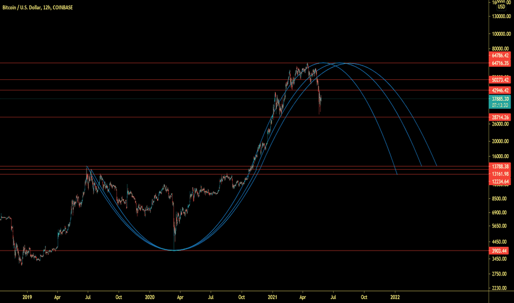Select the 64716.35 price label
The image size is (514, 303).
[500, 63]
